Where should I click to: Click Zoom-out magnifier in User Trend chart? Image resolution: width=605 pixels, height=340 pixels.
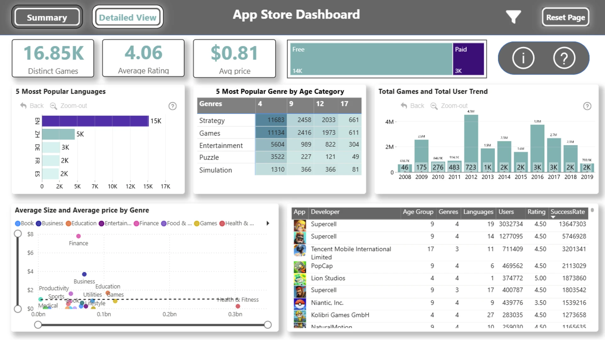pos(434,106)
